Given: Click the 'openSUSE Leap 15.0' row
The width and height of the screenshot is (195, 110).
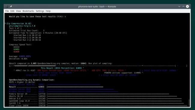Looking at the screenshot, I should tap(95, 101).
